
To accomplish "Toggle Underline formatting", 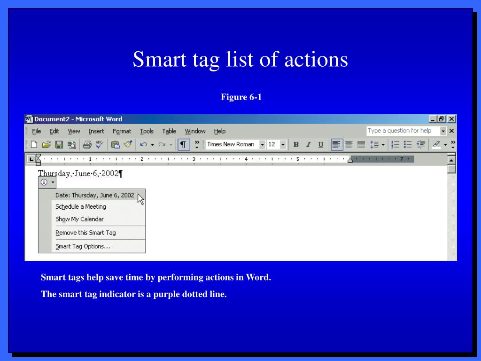I will [x=320, y=145].
